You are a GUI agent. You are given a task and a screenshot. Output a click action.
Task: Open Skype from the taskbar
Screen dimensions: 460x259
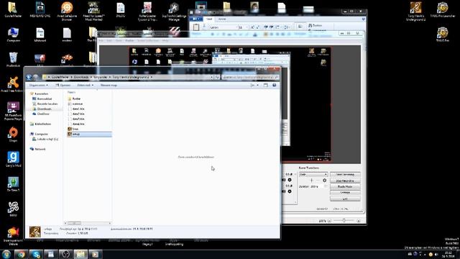tap(36, 254)
